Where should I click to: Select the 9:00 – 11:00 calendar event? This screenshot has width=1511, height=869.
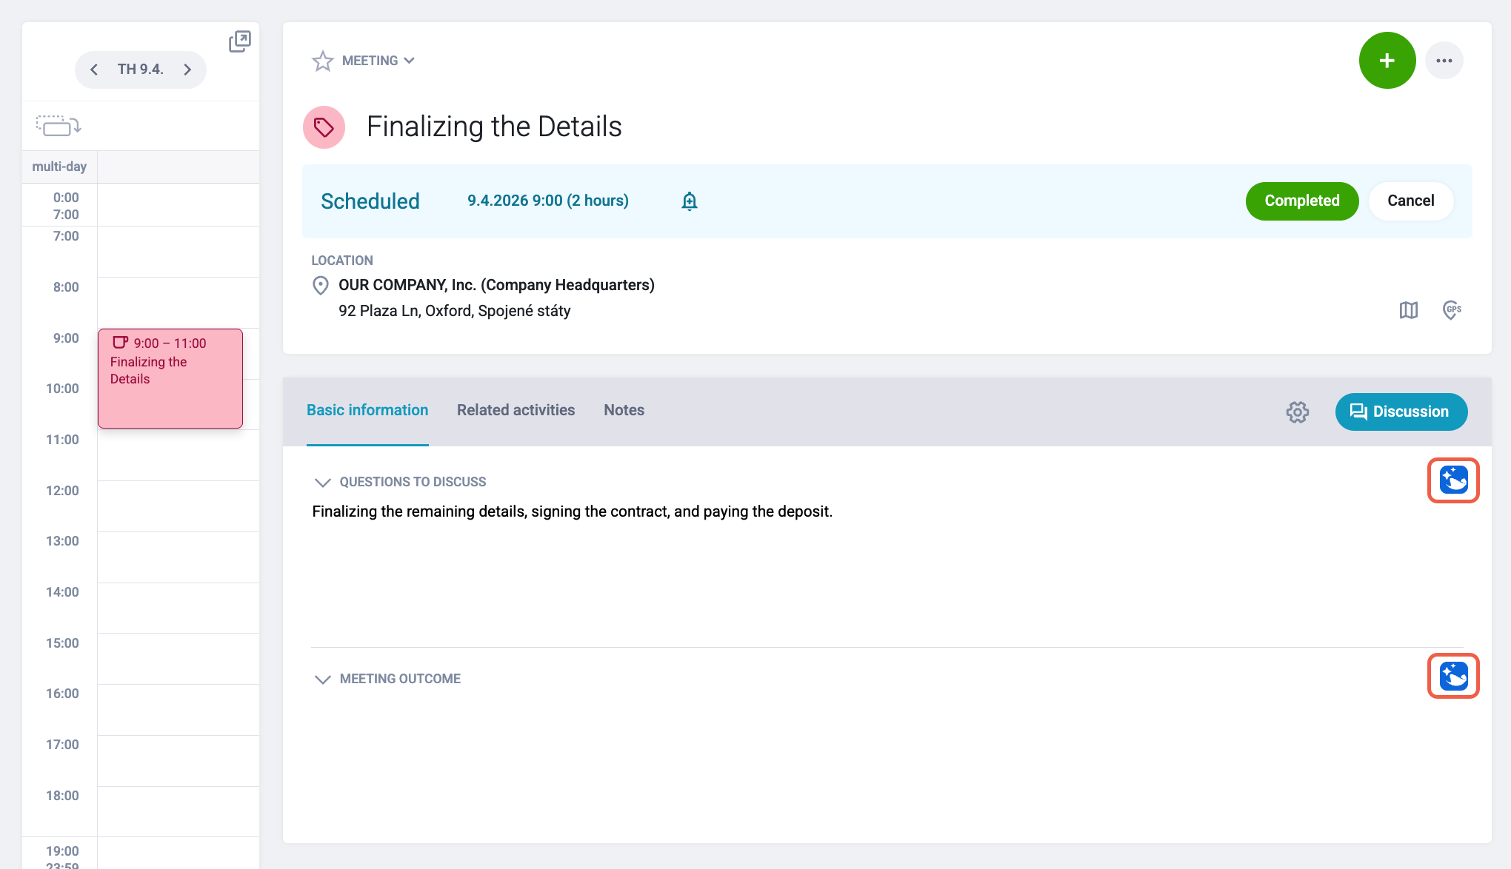170,378
